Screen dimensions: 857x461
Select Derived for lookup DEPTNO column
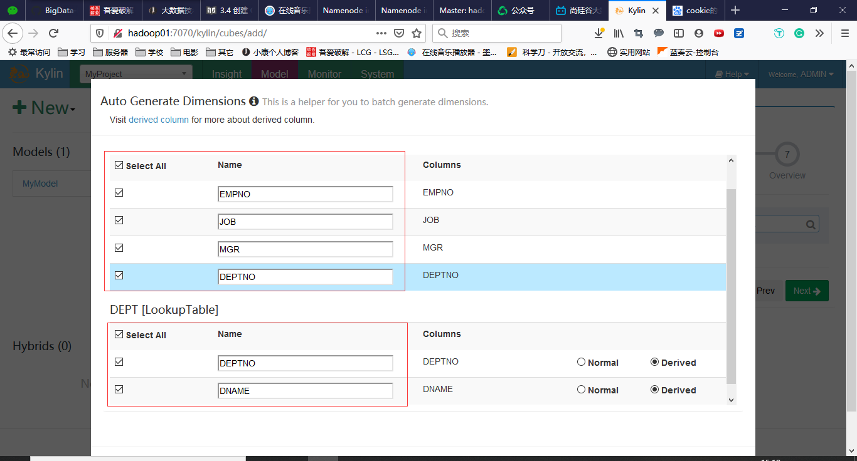[655, 362]
